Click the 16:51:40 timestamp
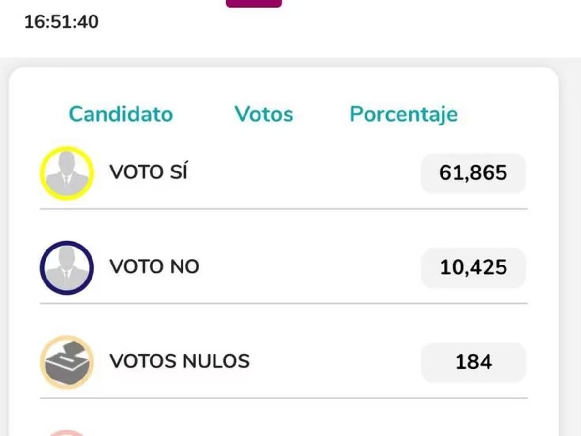This screenshot has width=581, height=436. [61, 22]
